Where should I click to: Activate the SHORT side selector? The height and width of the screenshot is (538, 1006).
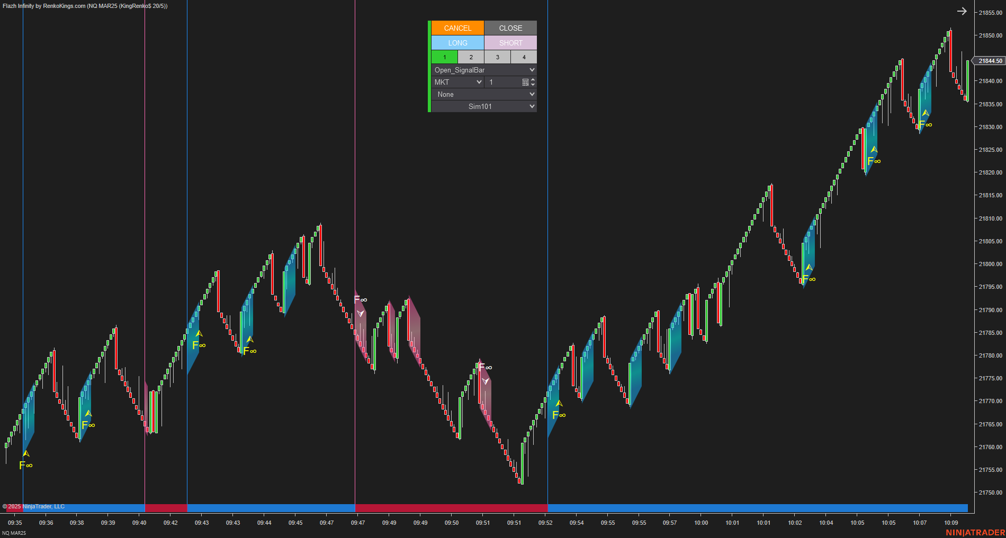tap(510, 43)
